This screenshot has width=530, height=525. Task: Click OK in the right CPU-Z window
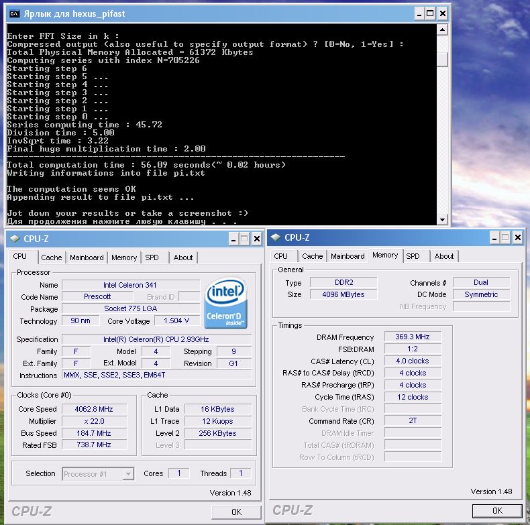pos(497,510)
